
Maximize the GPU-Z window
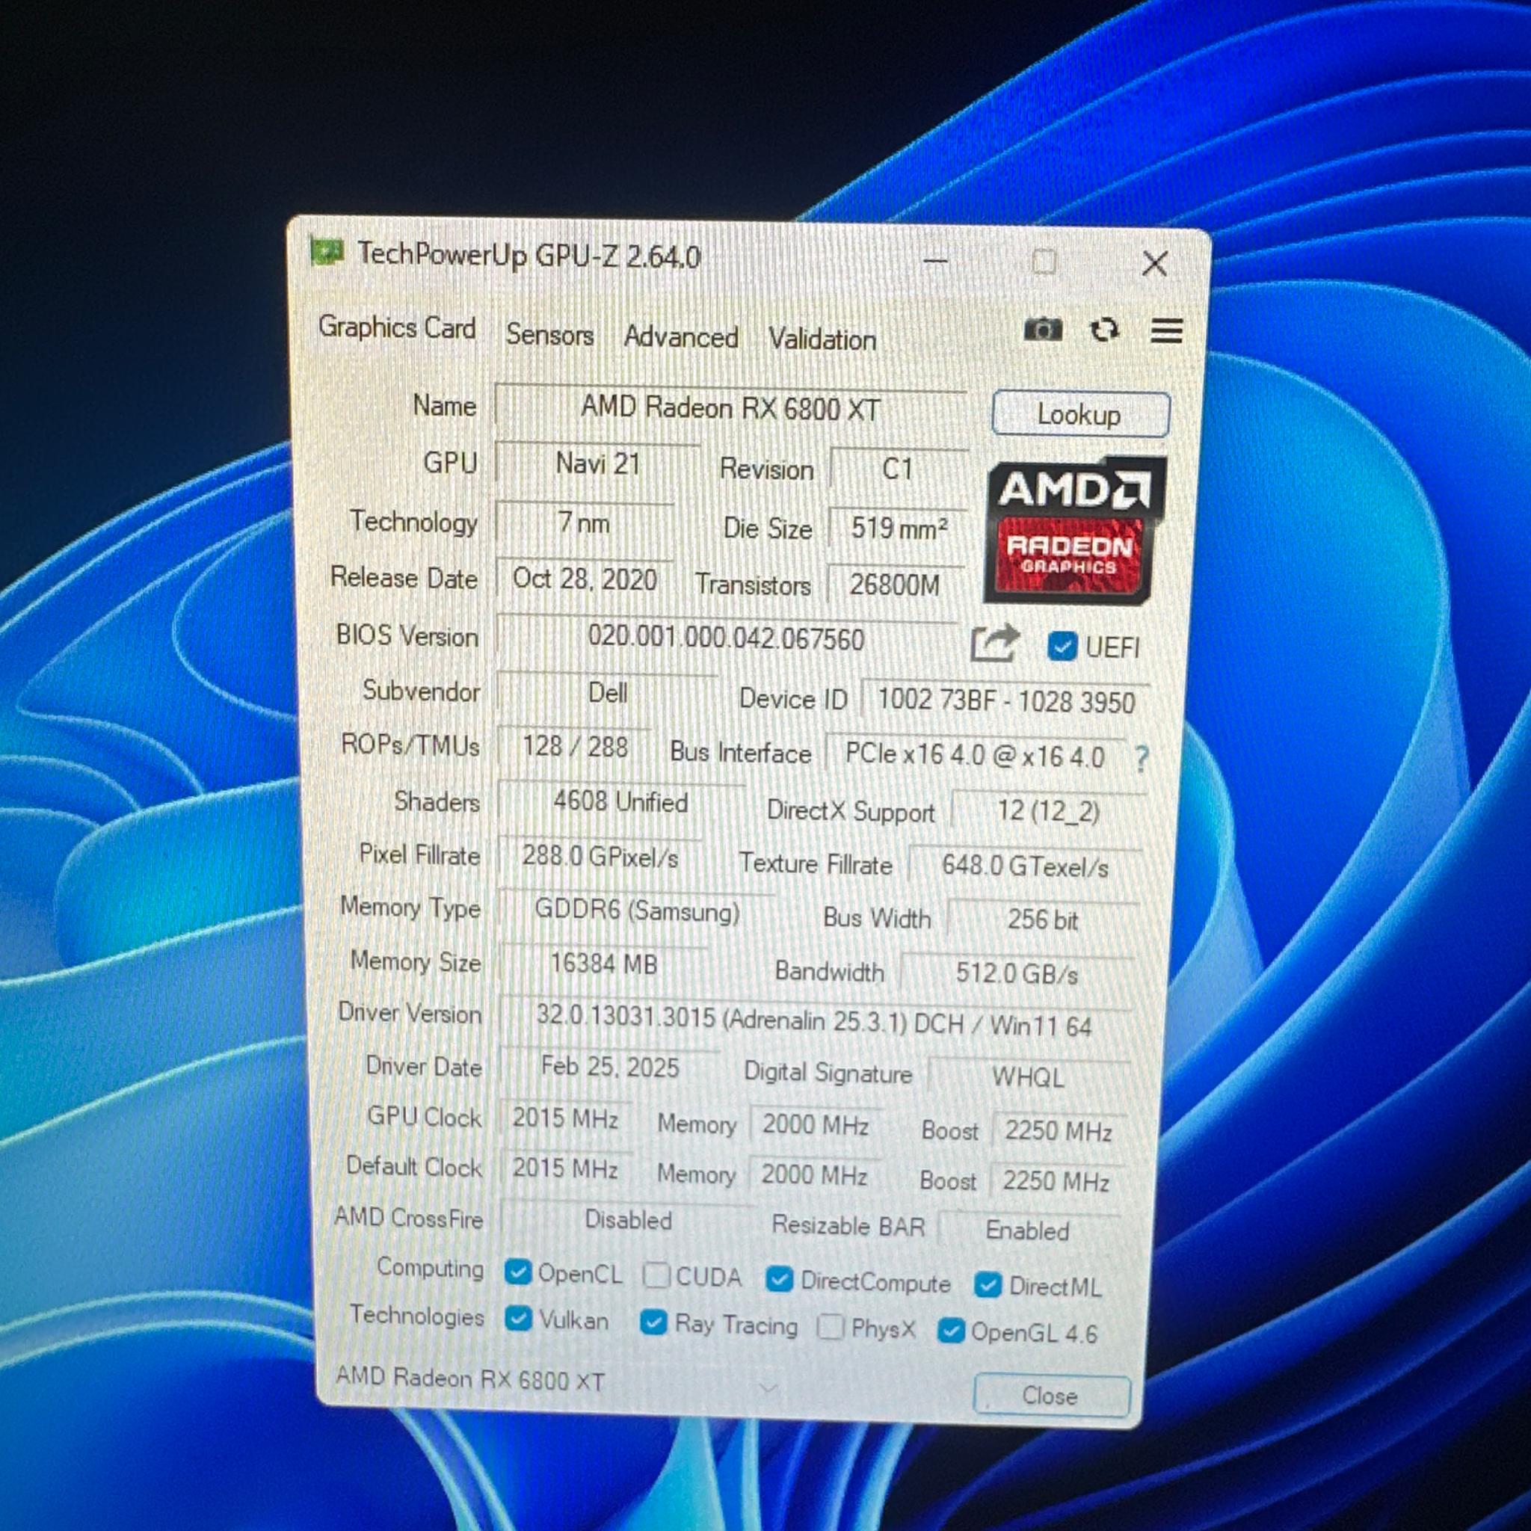(1044, 261)
